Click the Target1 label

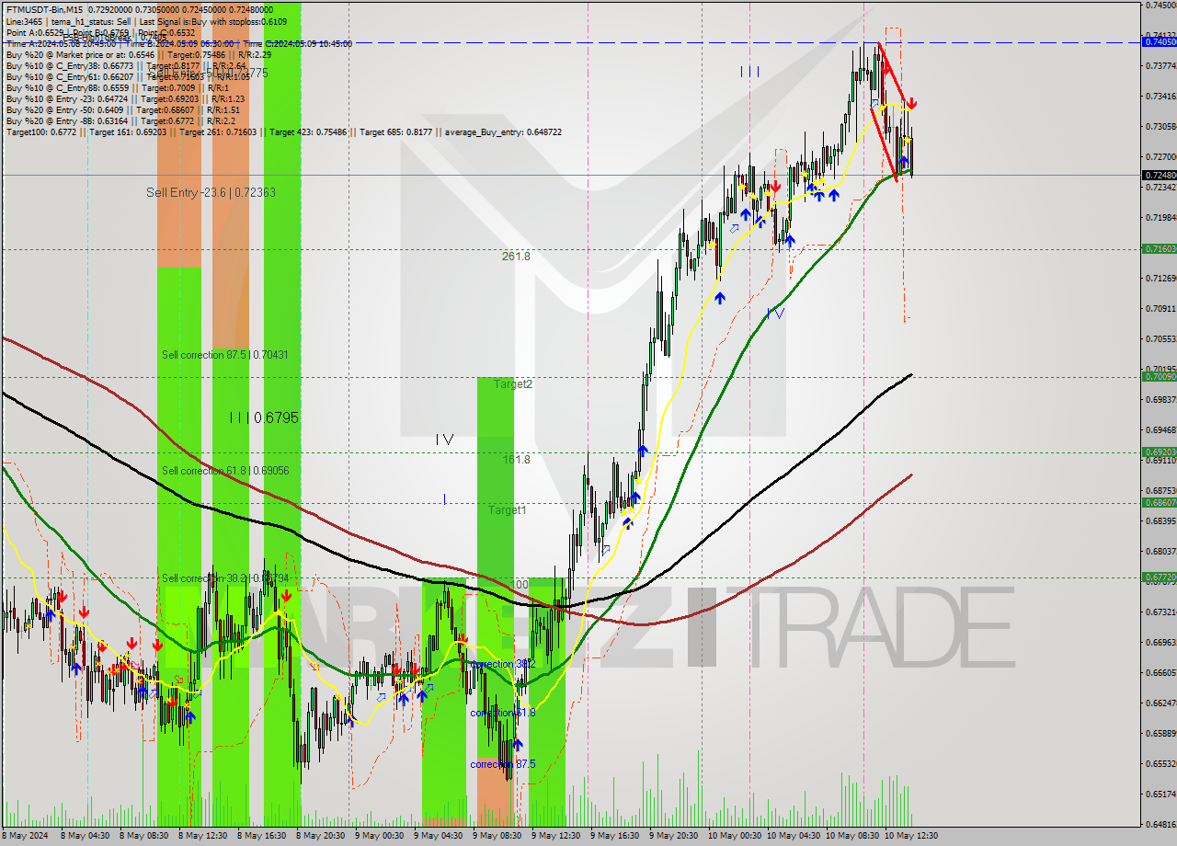pos(507,510)
